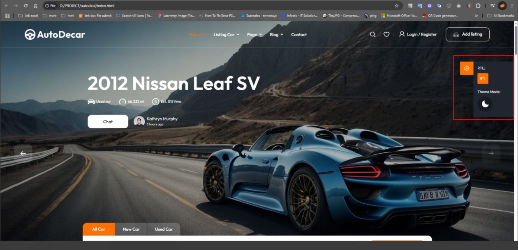The width and height of the screenshot is (518, 250).
Task: Open the wishlist heart icon
Action: (386, 34)
